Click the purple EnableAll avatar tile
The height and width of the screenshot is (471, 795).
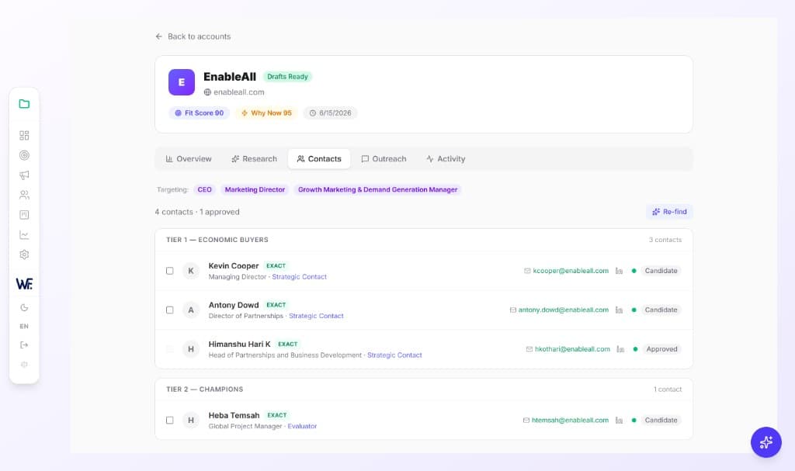182,82
